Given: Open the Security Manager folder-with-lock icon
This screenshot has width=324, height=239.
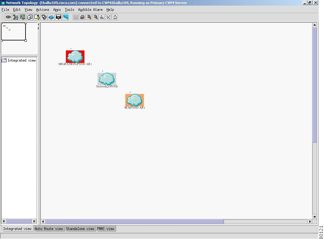Looking at the screenshot, I should coord(37,17).
